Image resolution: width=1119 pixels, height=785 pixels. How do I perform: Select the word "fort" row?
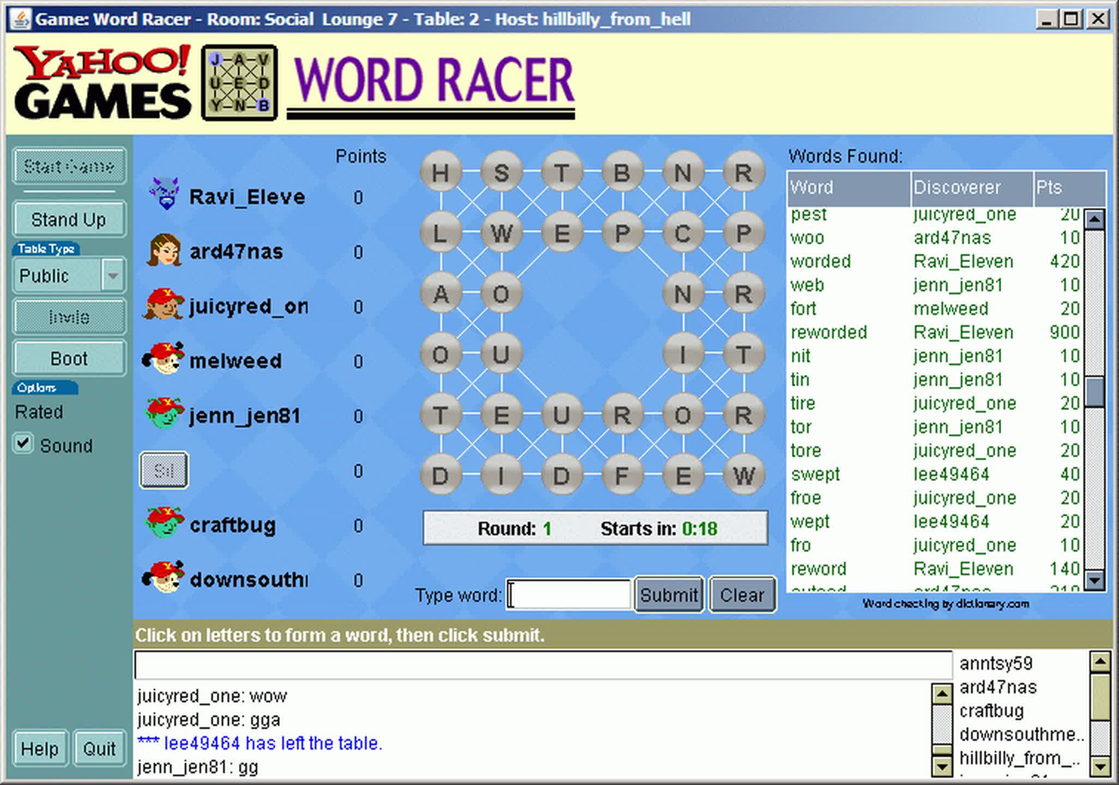coord(935,309)
